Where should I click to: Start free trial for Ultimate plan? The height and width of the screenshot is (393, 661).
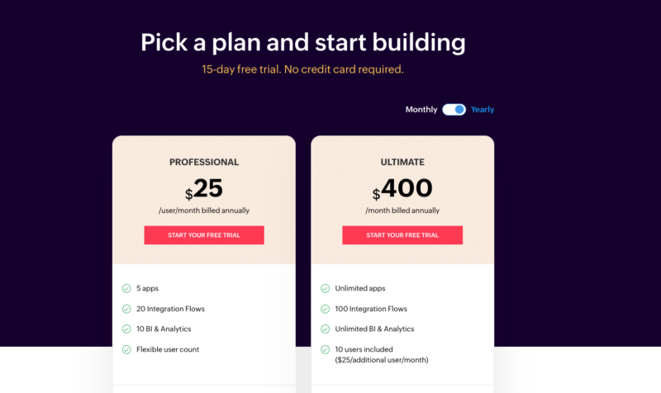[402, 235]
